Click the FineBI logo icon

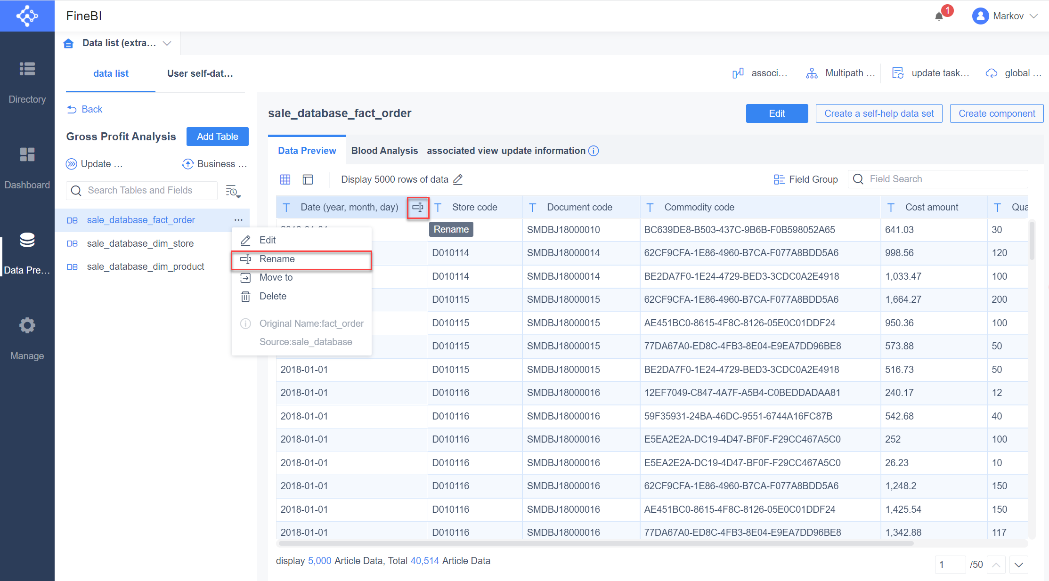[x=27, y=16]
